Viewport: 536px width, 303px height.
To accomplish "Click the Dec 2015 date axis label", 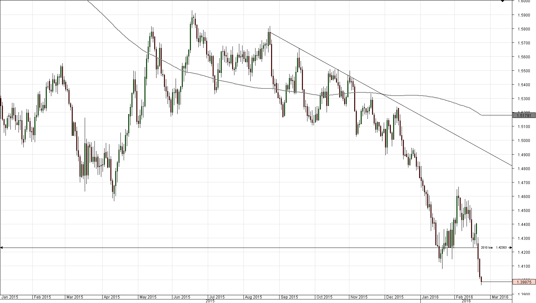I will click(395, 297).
